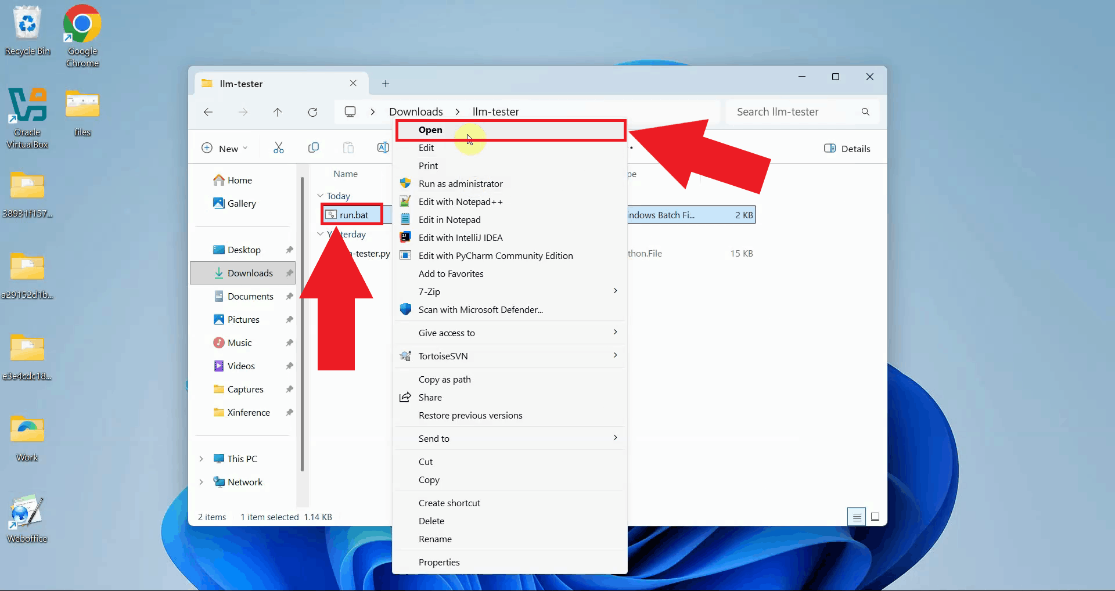Click the Search llm-tester input field
The height and width of the screenshot is (591, 1115).
(796, 111)
